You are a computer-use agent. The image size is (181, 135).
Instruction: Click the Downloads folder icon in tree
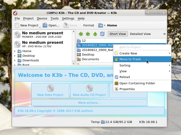pyautogui.click(x=19, y=60)
